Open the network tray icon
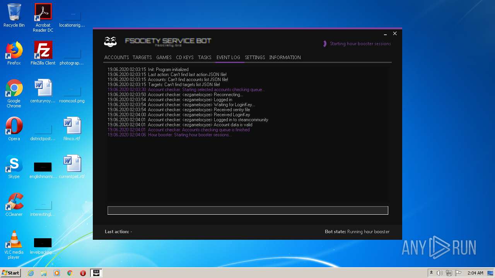Image resolution: width=495 pixels, height=278 pixels. tap(449, 273)
